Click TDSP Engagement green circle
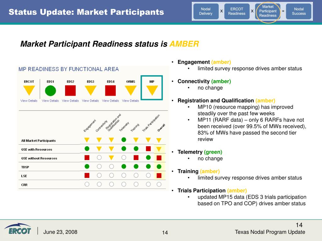Viewport: 322px width, 241px height. click(87, 166)
